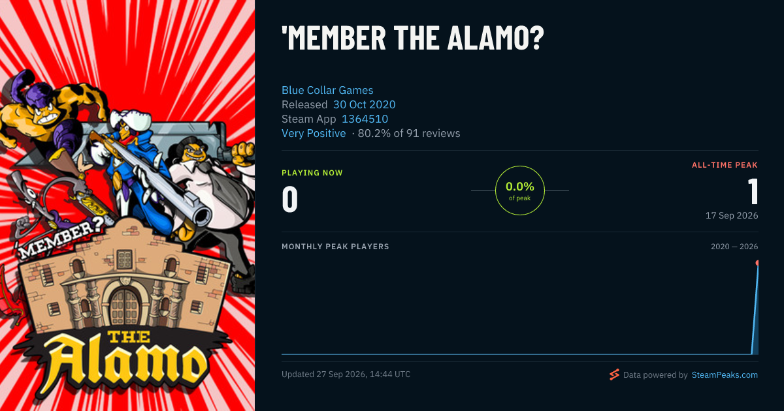784x411 pixels.
Task: Click the Playing Now count 0
Action: [290, 199]
